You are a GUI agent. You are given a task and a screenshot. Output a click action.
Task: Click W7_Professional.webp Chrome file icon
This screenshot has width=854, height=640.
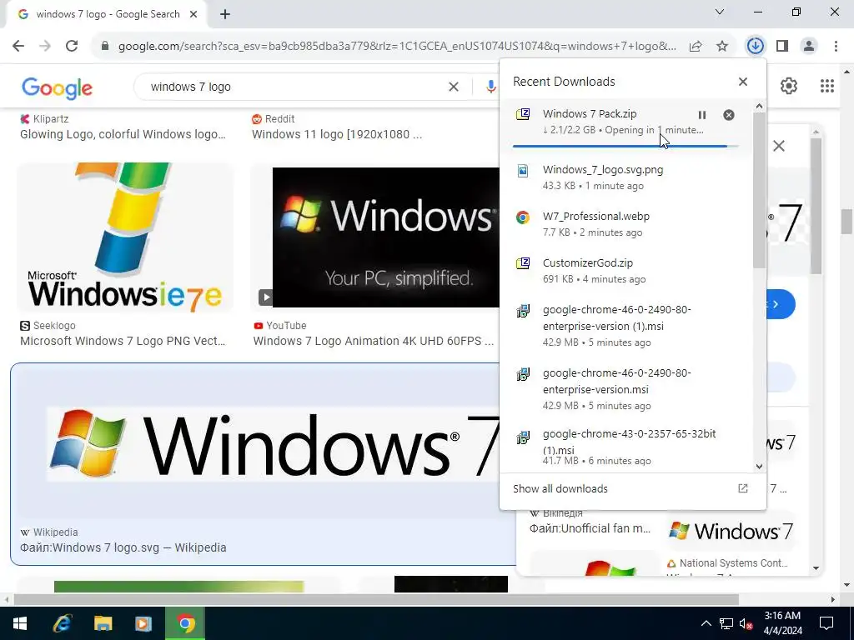click(522, 217)
